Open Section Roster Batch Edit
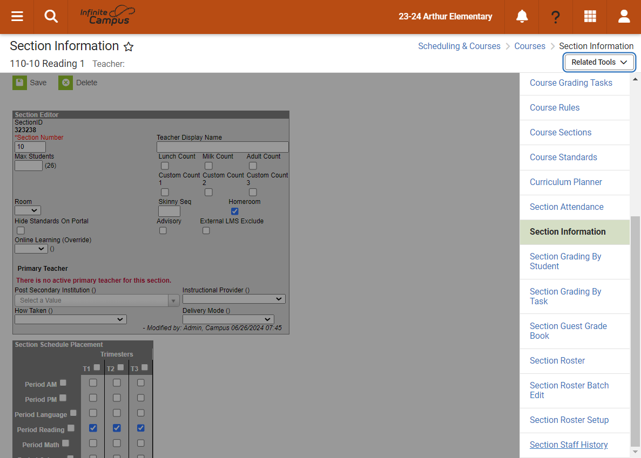The image size is (641, 458). 575,391
